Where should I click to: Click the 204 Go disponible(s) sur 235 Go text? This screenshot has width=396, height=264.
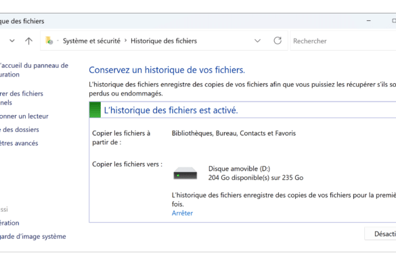(x=256, y=178)
